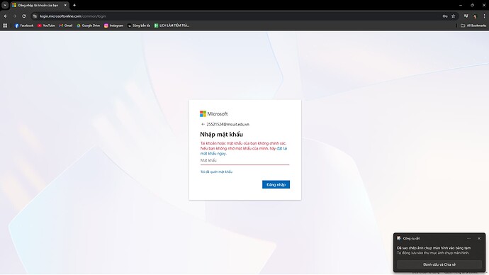The height and width of the screenshot is (275, 489).
Task: View site information icon in address bar
Action: pos(35,16)
